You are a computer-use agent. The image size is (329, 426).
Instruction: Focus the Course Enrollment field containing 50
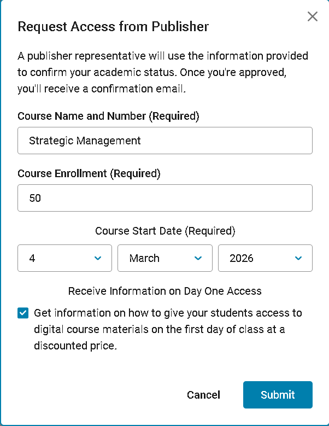point(165,198)
